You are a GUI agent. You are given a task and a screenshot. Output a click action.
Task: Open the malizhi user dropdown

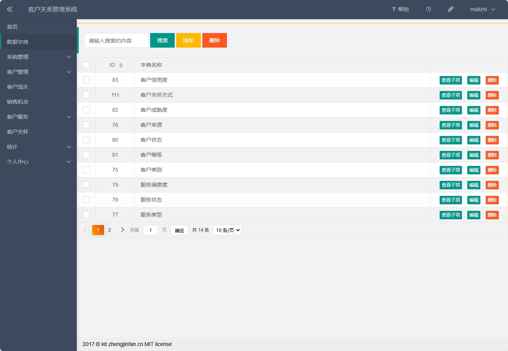coord(482,9)
